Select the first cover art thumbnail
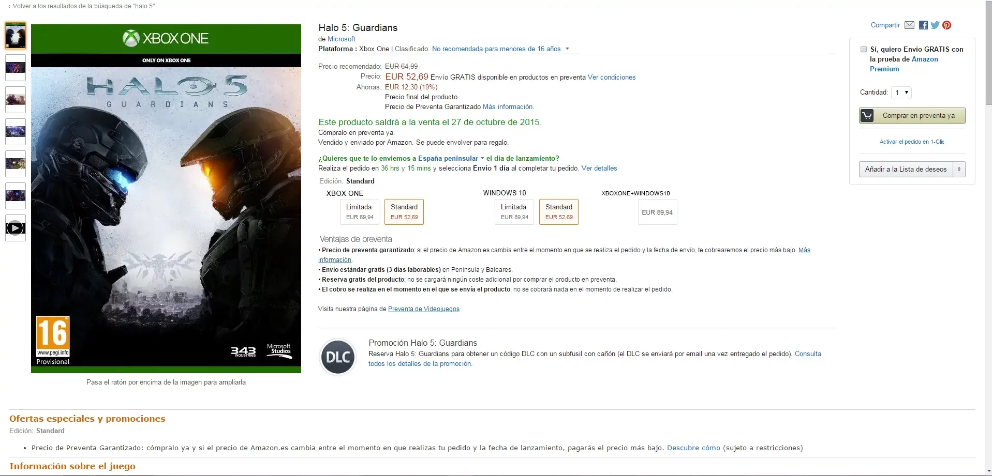Screen dimensions: 992x476 16,36
